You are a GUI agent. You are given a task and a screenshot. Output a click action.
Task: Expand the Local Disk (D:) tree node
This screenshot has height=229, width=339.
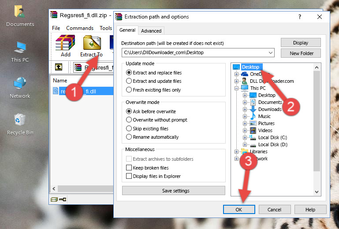pos(245,145)
